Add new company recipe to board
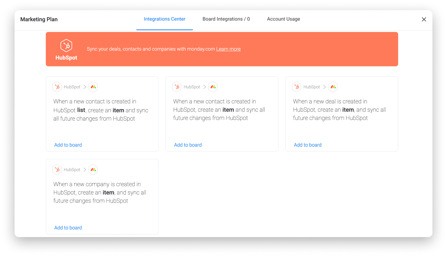The height and width of the screenshot is (256, 447). tap(68, 227)
